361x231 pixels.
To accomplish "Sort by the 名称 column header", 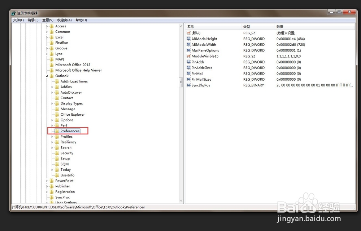I will [213, 27].
